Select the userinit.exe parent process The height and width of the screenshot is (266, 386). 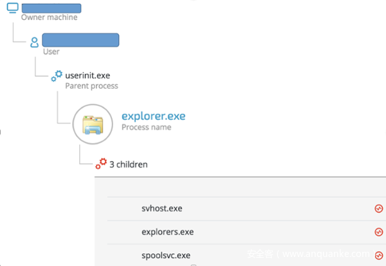coord(87,75)
